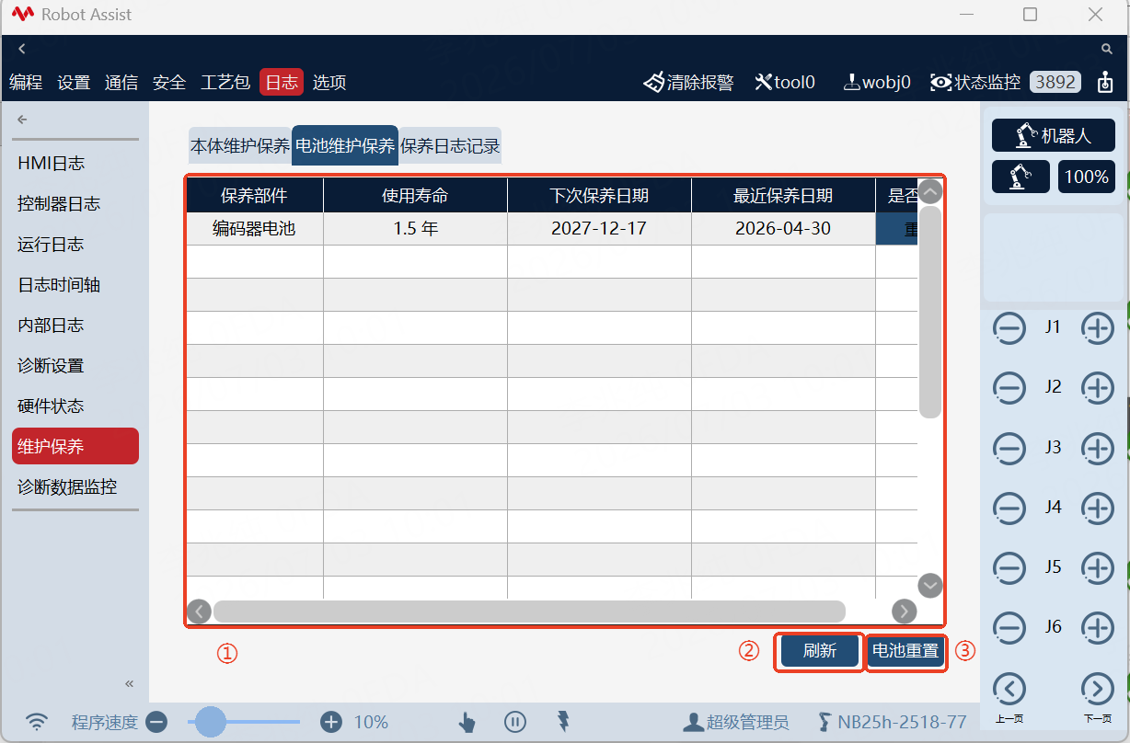Image resolution: width=1130 pixels, height=743 pixels.
Task: Decrease J4 joint with minus
Action: [1009, 509]
